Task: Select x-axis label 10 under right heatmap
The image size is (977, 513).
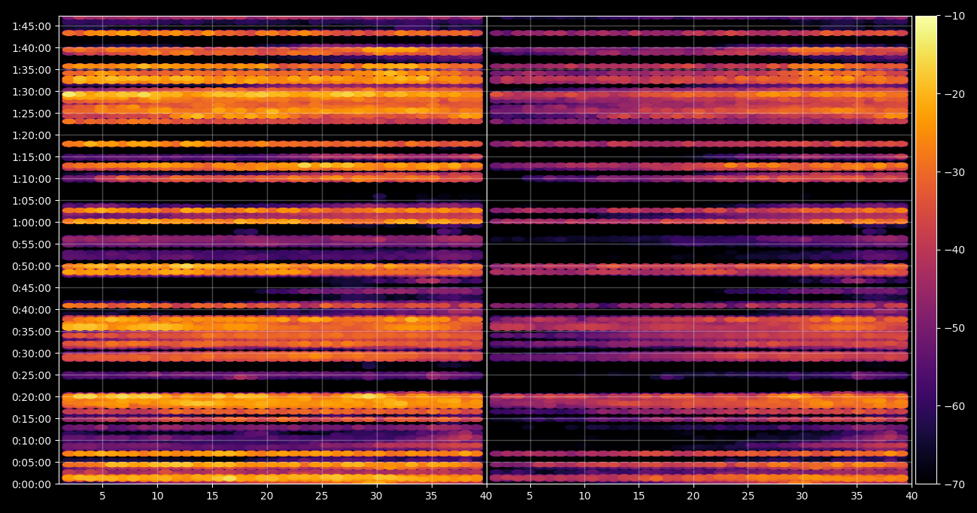Action: click(584, 496)
